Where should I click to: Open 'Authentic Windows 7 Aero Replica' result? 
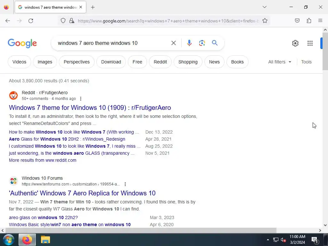(82, 193)
